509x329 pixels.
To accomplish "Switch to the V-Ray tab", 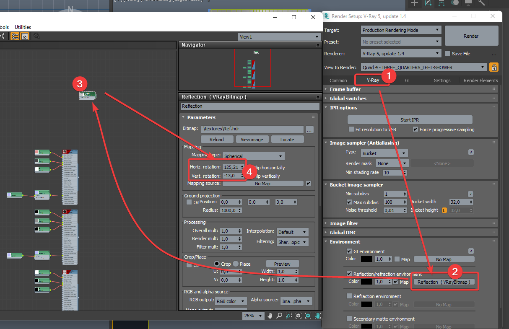I will (373, 80).
